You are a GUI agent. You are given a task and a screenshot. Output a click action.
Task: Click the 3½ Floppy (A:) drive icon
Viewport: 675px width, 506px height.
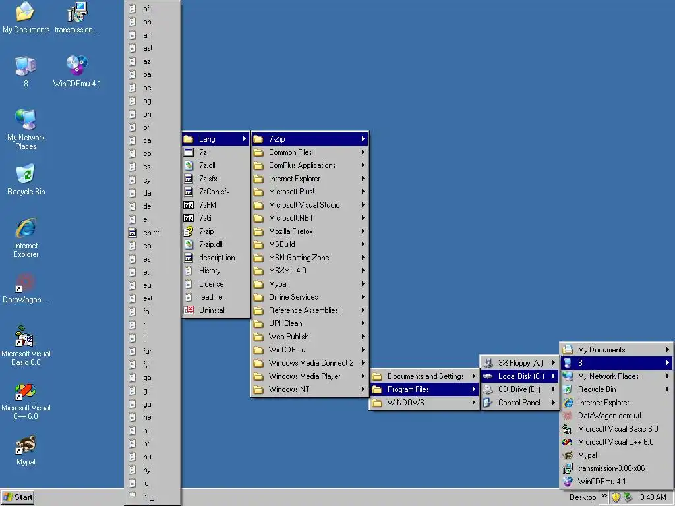[x=488, y=363]
